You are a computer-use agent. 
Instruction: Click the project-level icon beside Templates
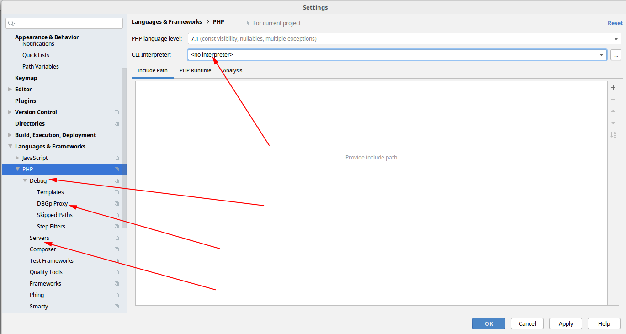tap(117, 192)
